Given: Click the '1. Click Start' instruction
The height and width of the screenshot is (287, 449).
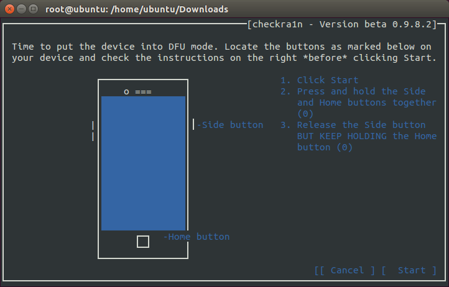Looking at the screenshot, I should 319,80.
